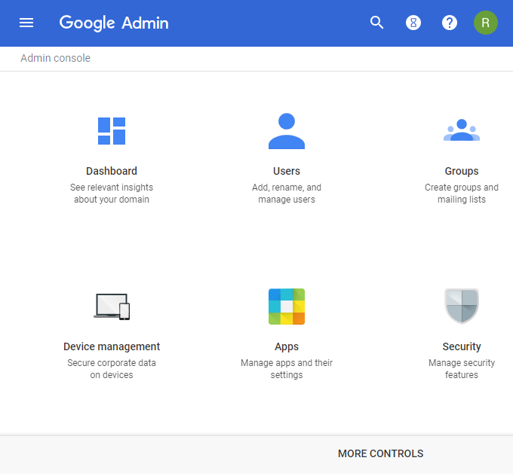Click the search magnifier icon
Screen dimensions: 513x476
tap(377, 23)
